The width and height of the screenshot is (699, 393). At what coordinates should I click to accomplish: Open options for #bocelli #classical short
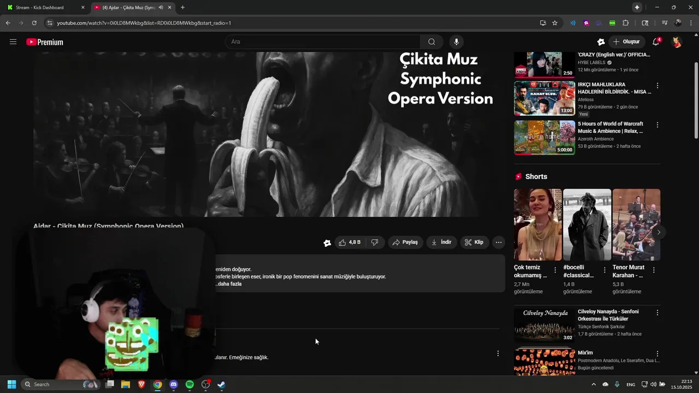(x=605, y=270)
